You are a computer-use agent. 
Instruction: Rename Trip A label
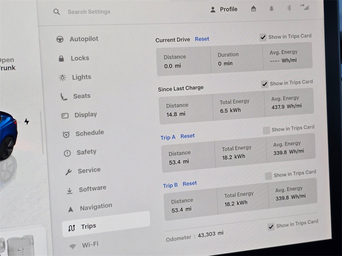(168, 137)
